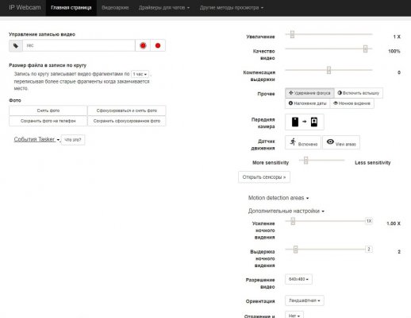This screenshot has width=411, height=318.
Task: Click Сохранить сфокусированное фото button
Action: (x=127, y=121)
